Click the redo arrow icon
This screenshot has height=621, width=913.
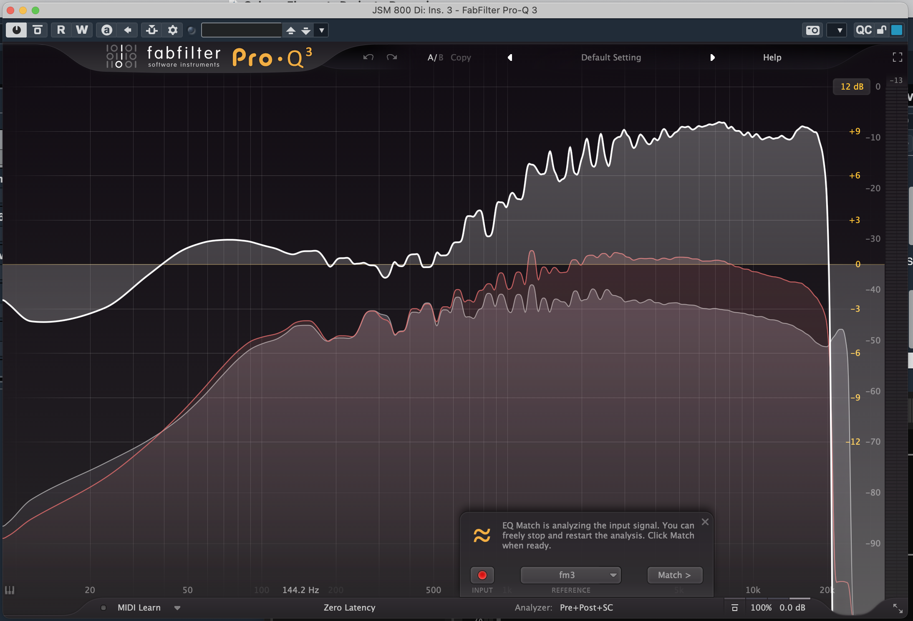point(391,58)
